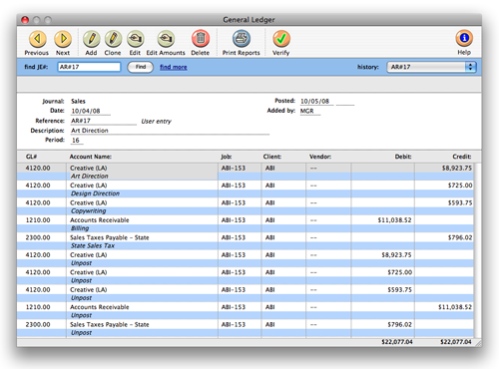Click the User entry label

[156, 122]
